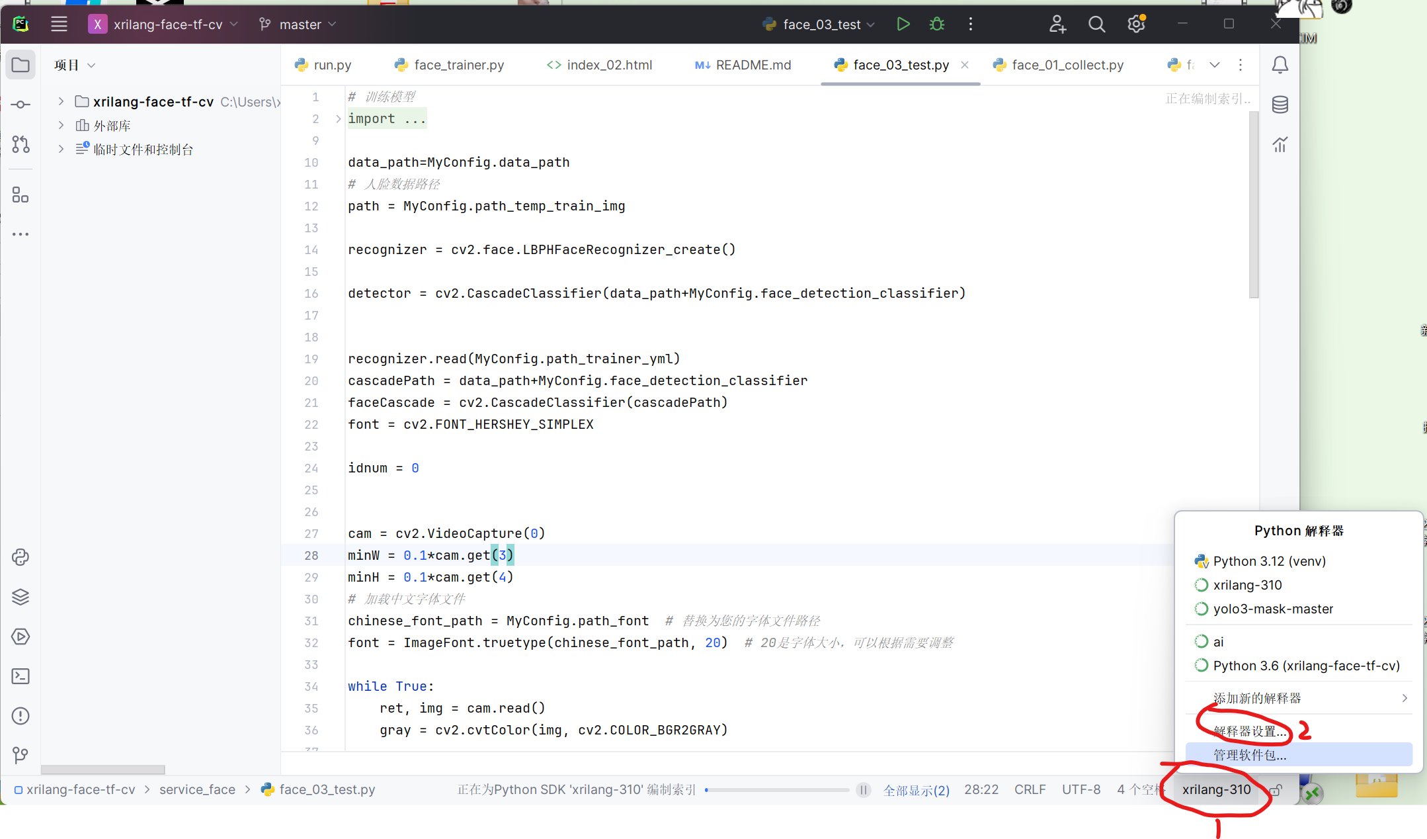
Task: Switch to face_trainer.py tab
Action: coord(449,65)
